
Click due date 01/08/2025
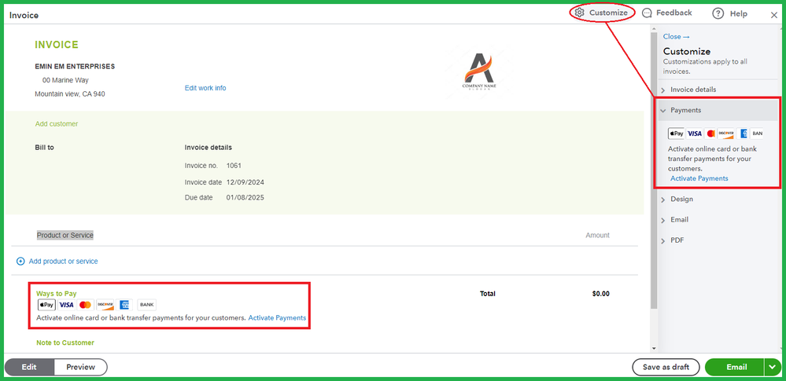(x=245, y=198)
